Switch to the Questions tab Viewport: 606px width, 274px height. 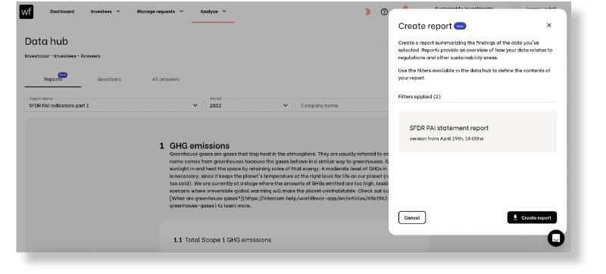point(109,79)
